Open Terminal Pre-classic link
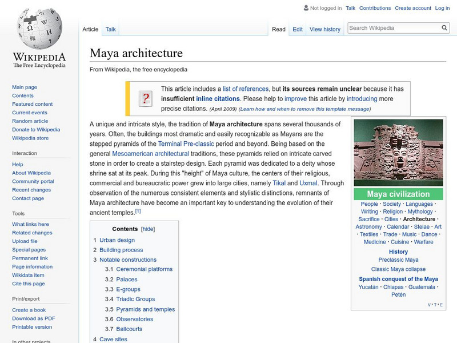Screen dimensions: 457x343 click(186, 144)
